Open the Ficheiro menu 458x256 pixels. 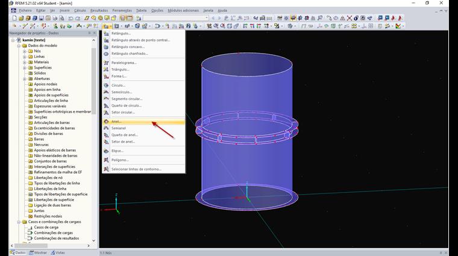25,10
